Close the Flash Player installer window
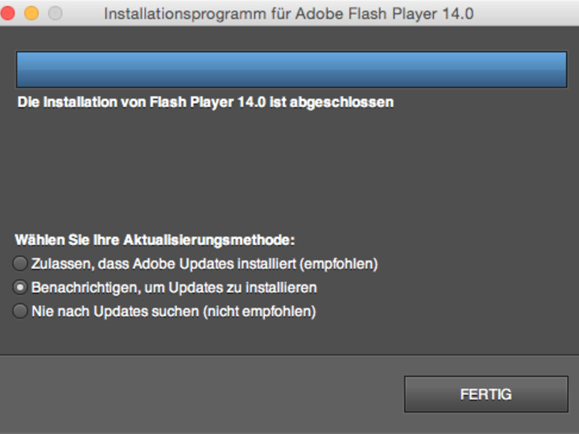The image size is (579, 434). pos(8,13)
